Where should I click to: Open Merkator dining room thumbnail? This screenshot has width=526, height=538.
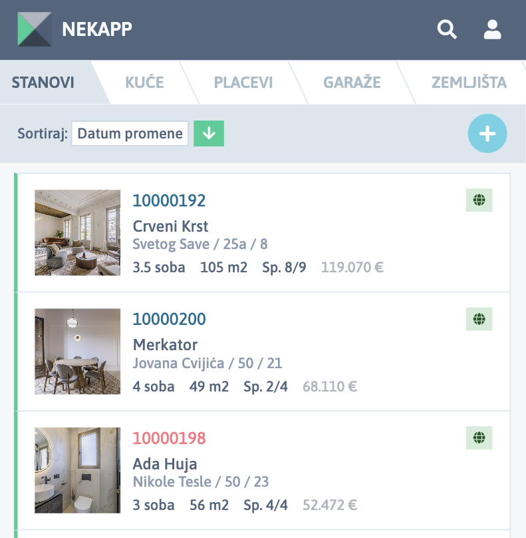pos(77,352)
